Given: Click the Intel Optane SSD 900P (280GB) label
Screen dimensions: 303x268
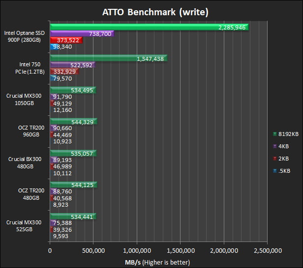Looking at the screenshot, I should (25, 36).
